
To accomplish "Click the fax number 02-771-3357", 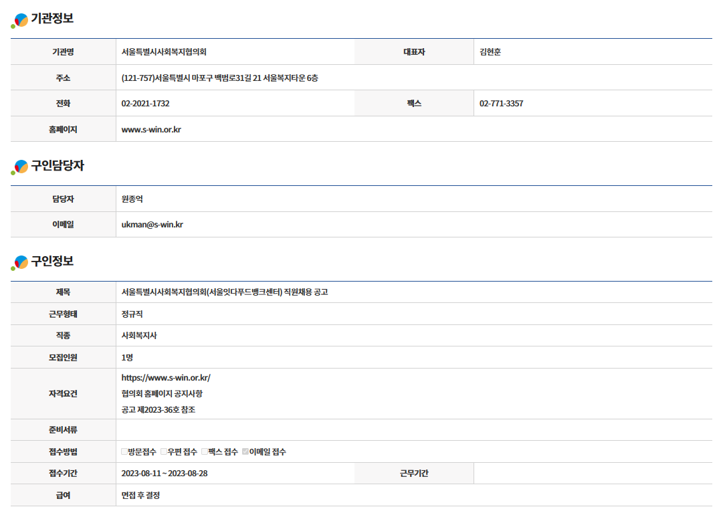I will pyautogui.click(x=501, y=104).
